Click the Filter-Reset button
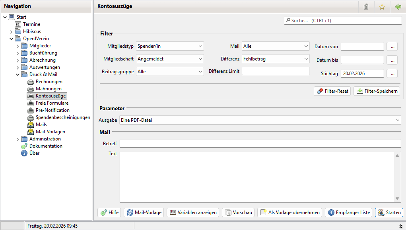This screenshot has width=406, height=230. coord(332,91)
